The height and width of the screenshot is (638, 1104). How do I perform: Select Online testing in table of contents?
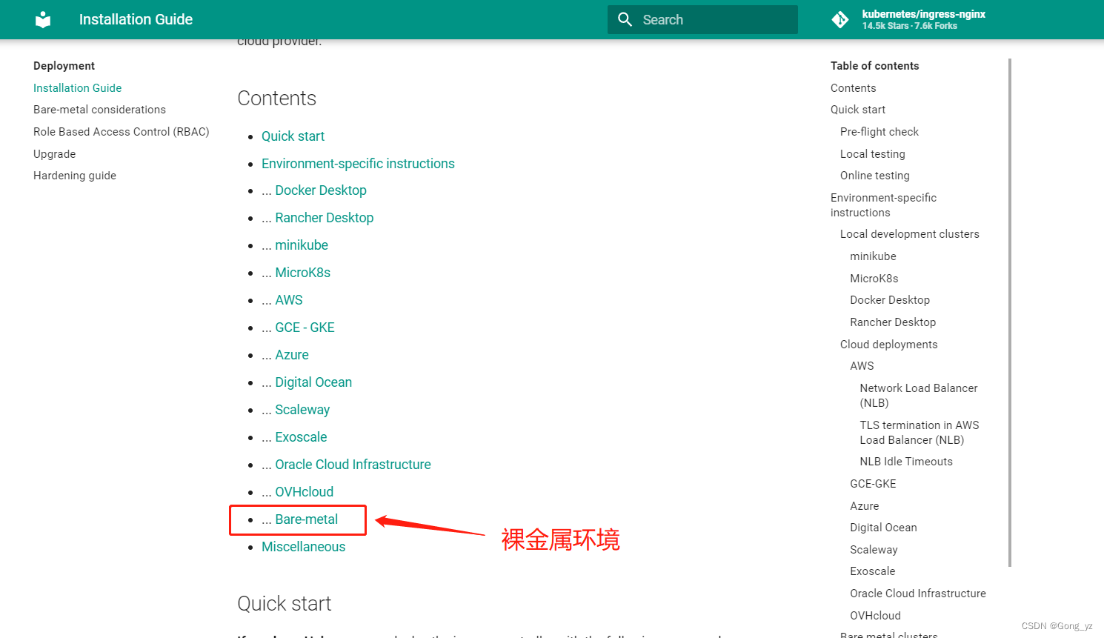pyautogui.click(x=874, y=176)
